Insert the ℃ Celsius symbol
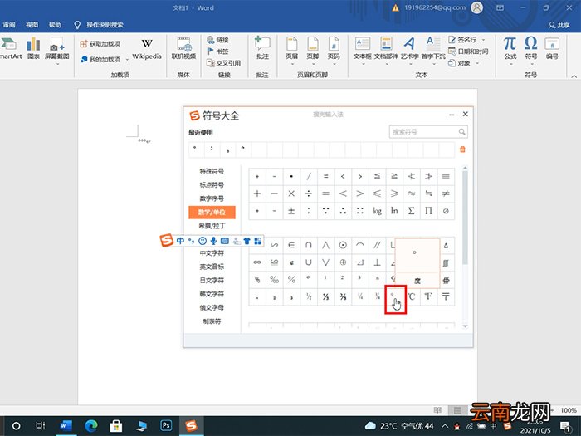 pos(412,296)
